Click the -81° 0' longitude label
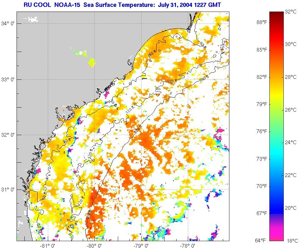The image size is (300, 248). pyautogui.click(x=47, y=245)
